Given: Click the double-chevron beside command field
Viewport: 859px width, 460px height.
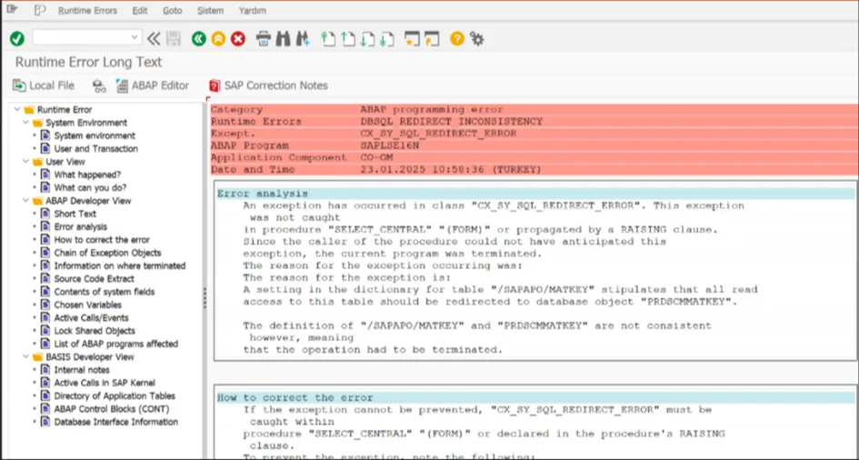Looking at the screenshot, I should (x=154, y=38).
